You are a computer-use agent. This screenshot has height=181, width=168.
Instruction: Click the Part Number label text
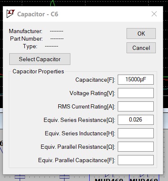[x=26, y=39]
